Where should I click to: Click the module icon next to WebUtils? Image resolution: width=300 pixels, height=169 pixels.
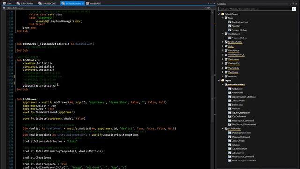coord(226,77)
